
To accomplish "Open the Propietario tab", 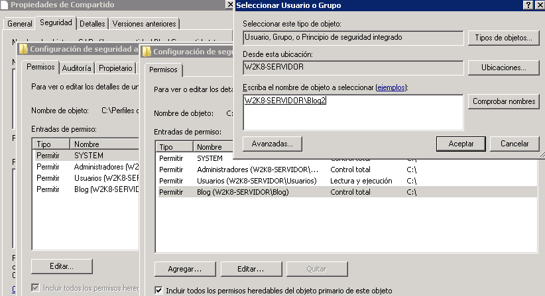I will pyautogui.click(x=115, y=68).
